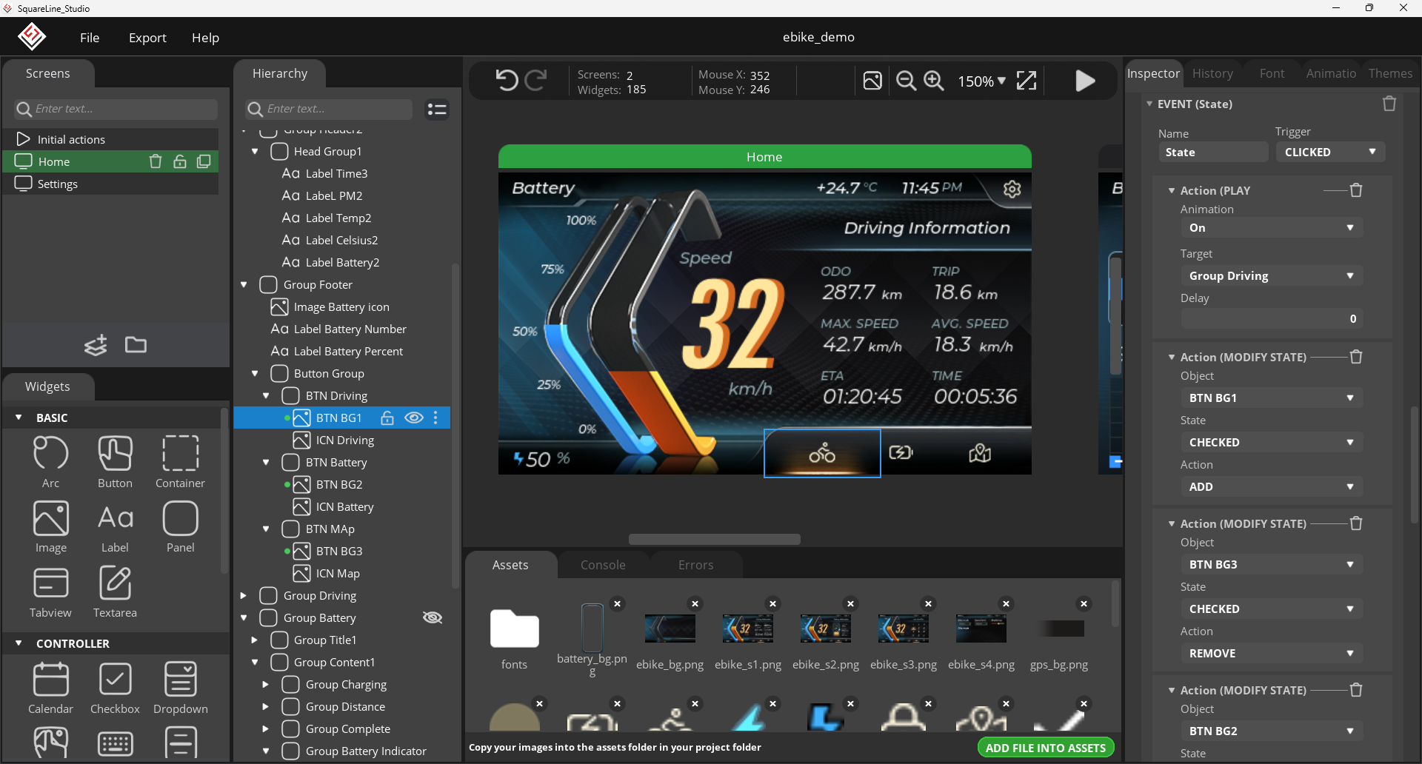Click the lock icon on Home screen
This screenshot has height=764, width=1422.
179,161
